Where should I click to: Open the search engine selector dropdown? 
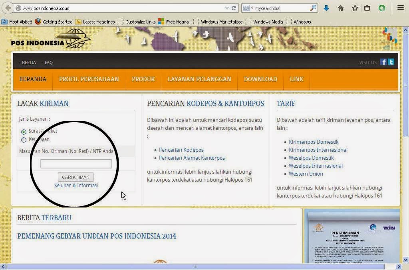pos(248,8)
